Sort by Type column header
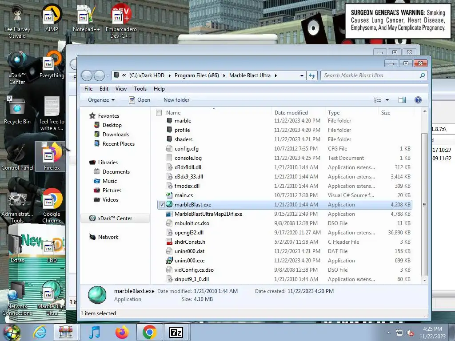This screenshot has width=455, height=341. pyautogui.click(x=352, y=112)
